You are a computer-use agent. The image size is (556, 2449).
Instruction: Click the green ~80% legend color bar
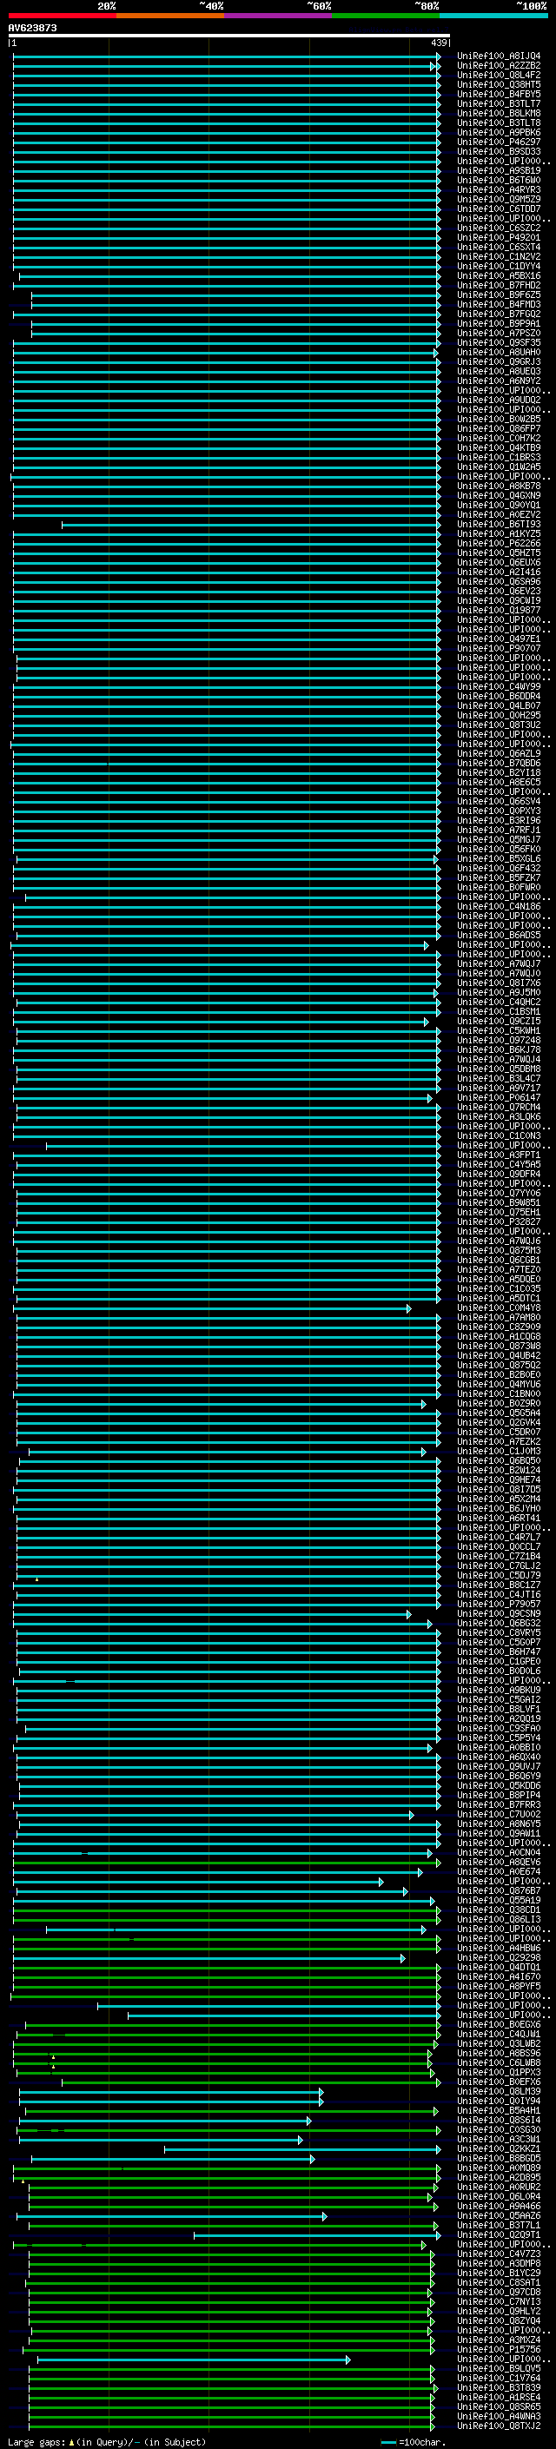[x=386, y=16]
